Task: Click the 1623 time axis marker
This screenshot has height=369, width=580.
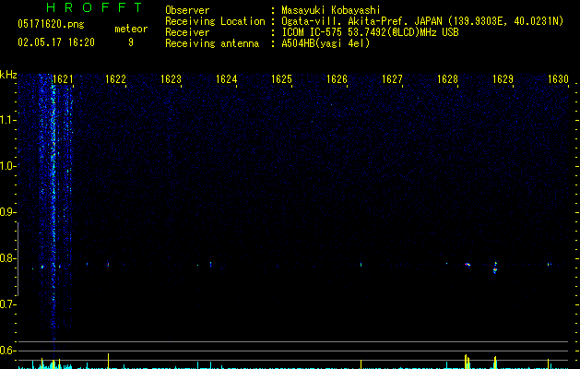Action: [171, 79]
